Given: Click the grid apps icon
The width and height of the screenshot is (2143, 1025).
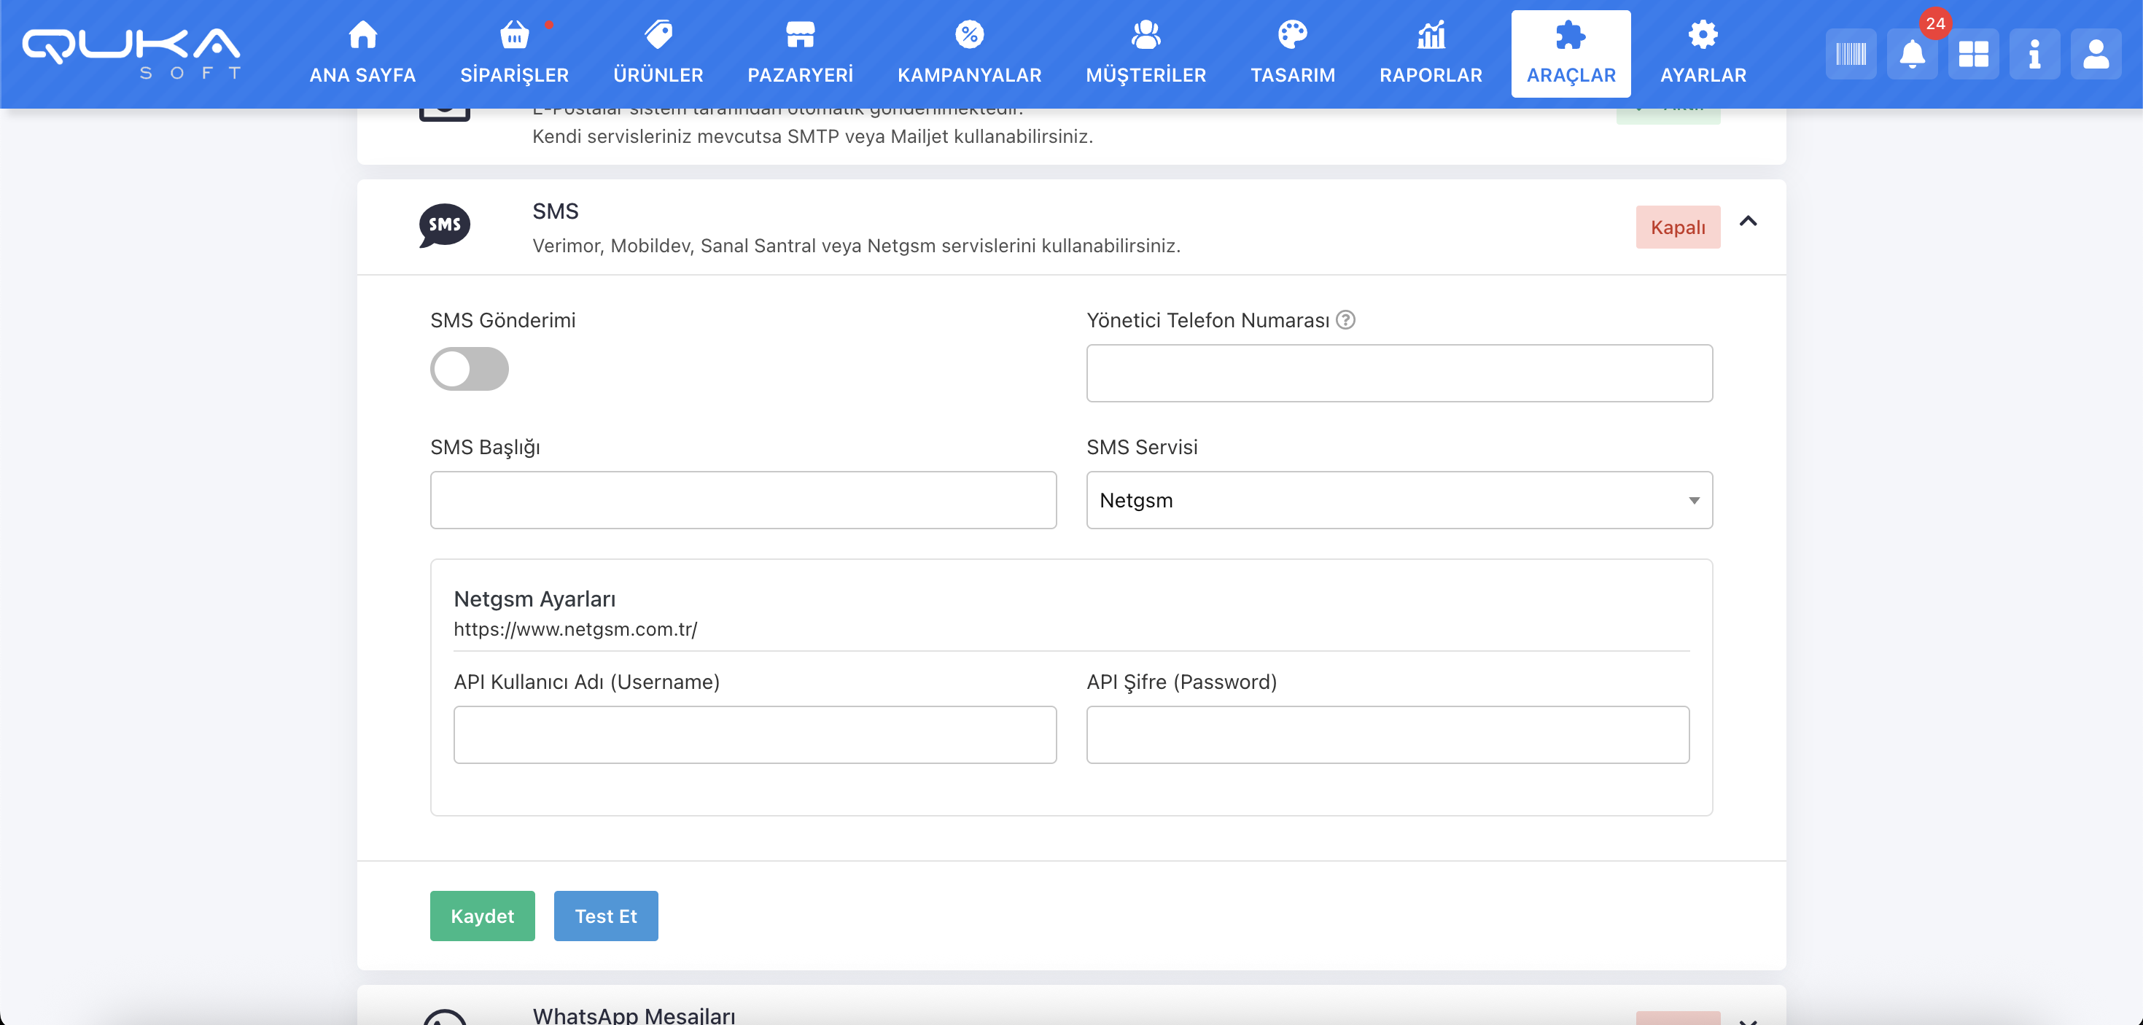Looking at the screenshot, I should click(x=1973, y=55).
